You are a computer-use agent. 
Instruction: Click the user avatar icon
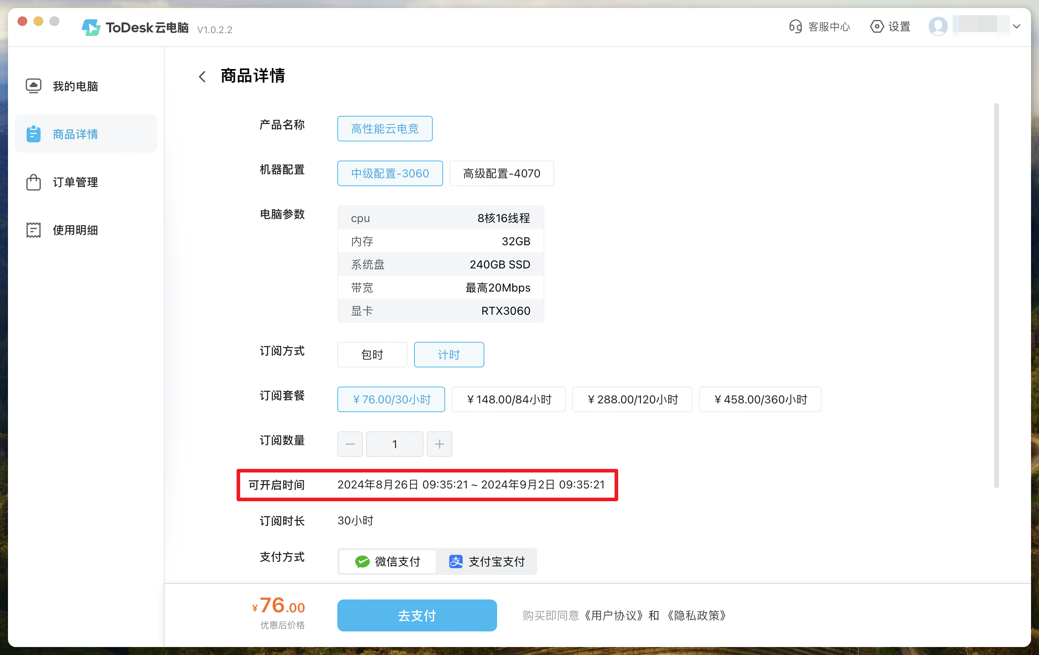[937, 26]
